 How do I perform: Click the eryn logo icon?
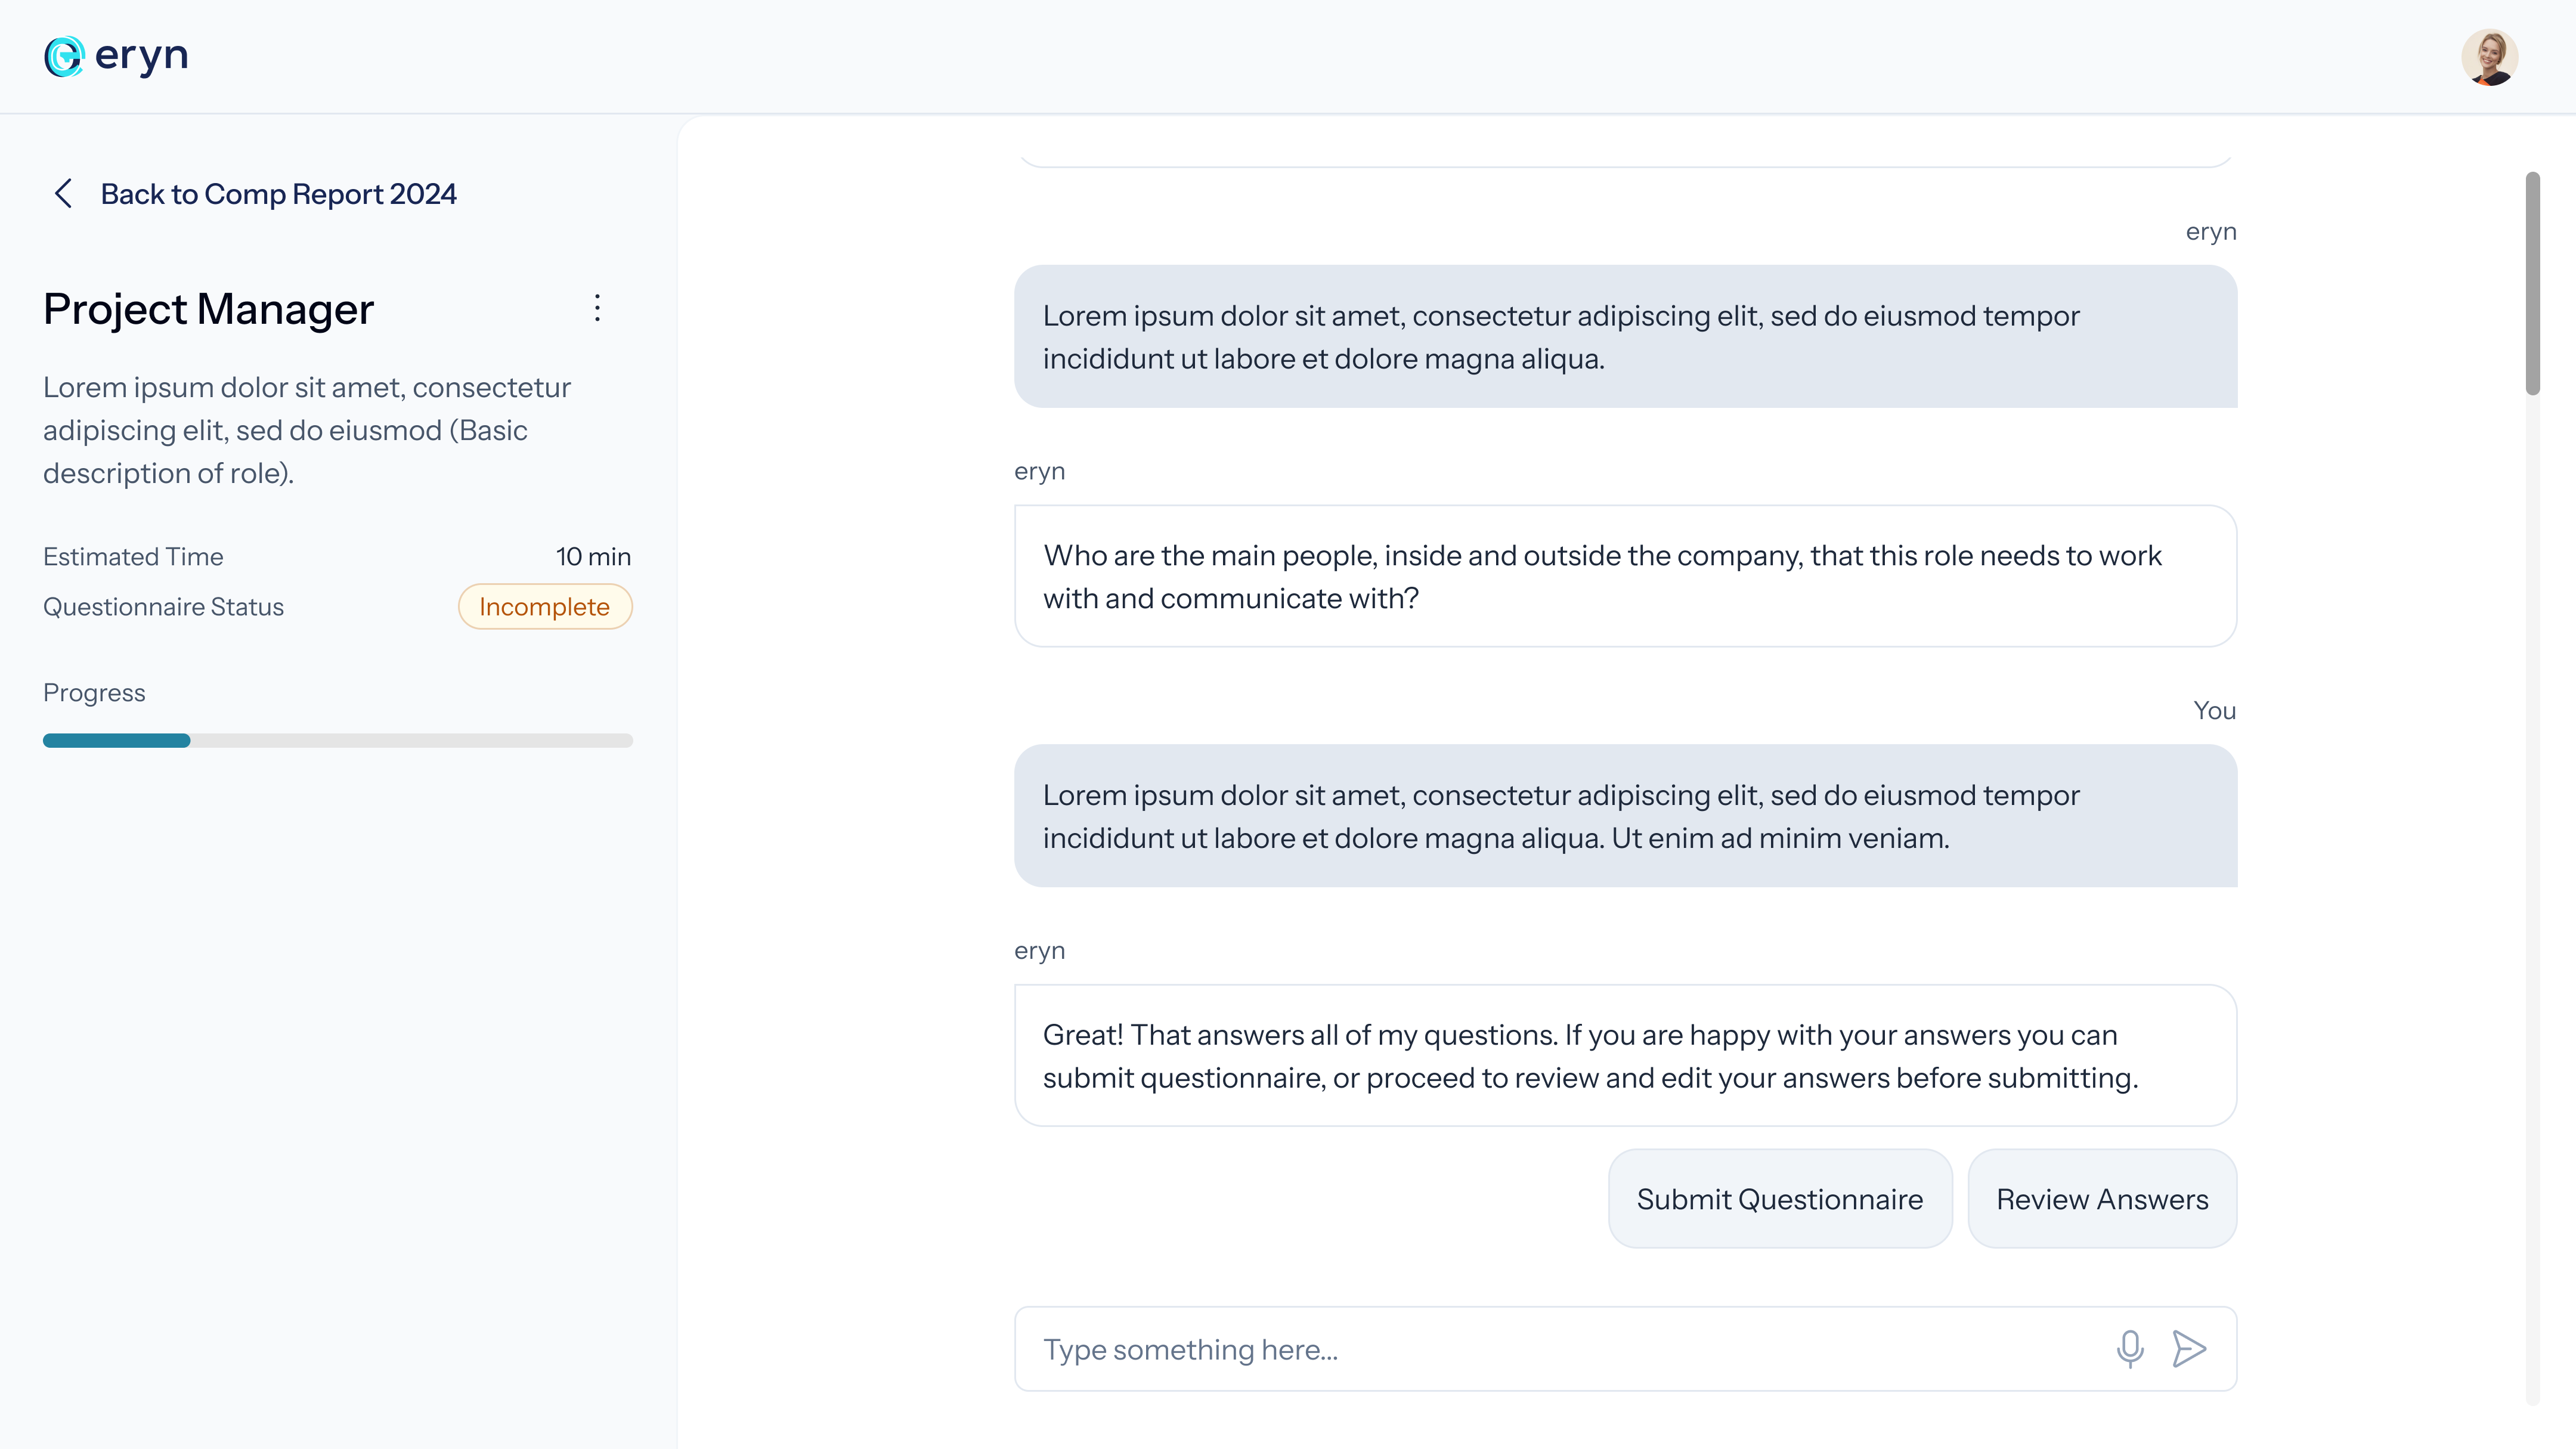point(64,56)
